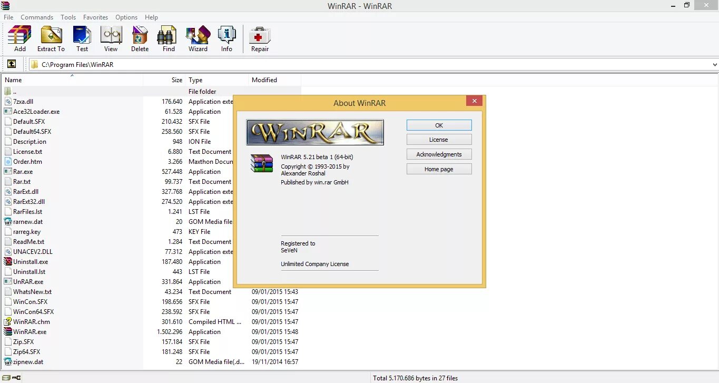This screenshot has width=719, height=383.
Task: Open the Acknowledgments button
Action: click(439, 154)
